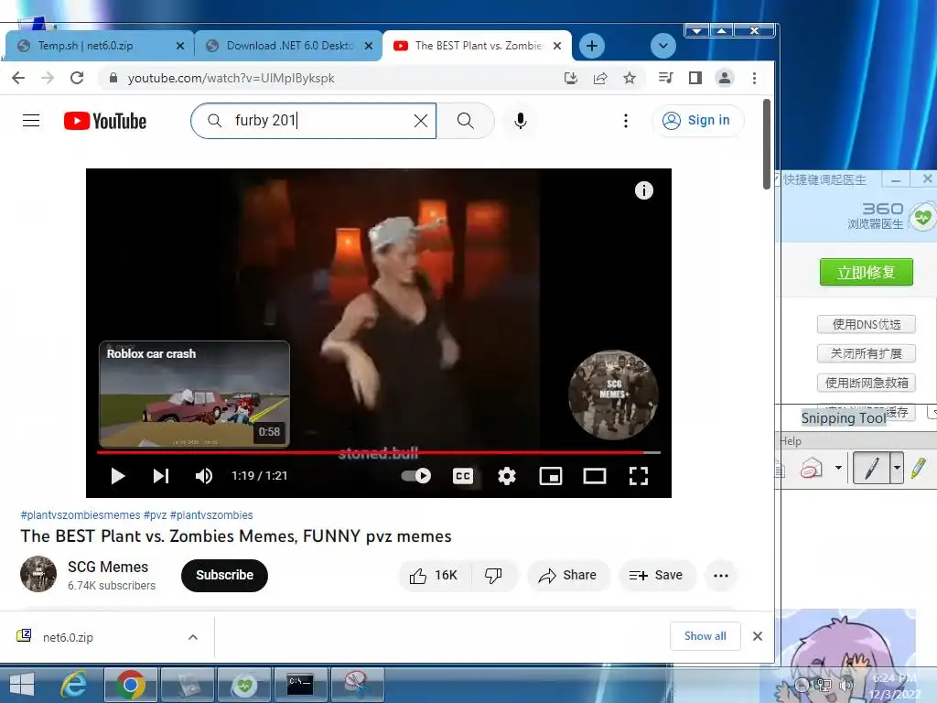Viewport: 937px width, 703px height.
Task: Click 使用DNS优选 in 360 window
Action: pos(866,325)
